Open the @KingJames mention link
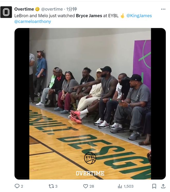This screenshot has height=192, width=170. (x=139, y=16)
